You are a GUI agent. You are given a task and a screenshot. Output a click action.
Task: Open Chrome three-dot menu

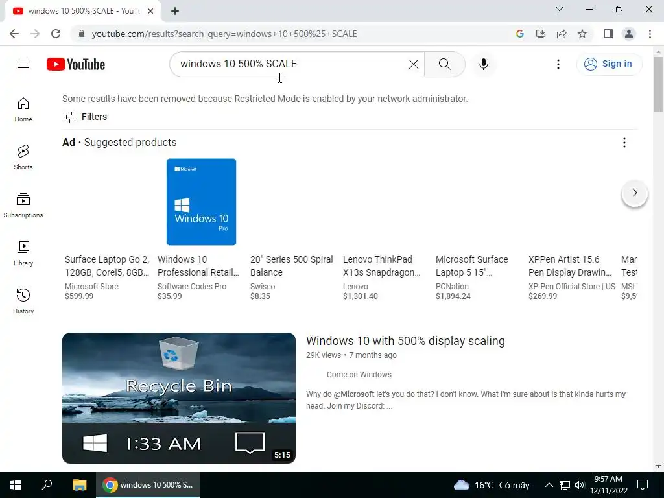[650, 34]
